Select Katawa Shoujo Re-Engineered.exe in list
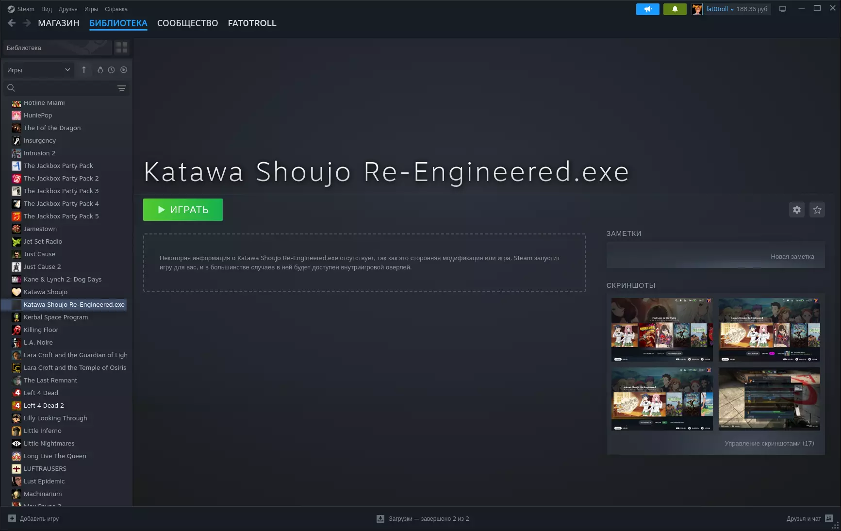Image resolution: width=841 pixels, height=531 pixels. [64, 305]
